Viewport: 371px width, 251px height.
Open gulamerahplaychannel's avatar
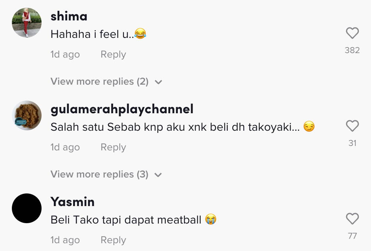27,115
